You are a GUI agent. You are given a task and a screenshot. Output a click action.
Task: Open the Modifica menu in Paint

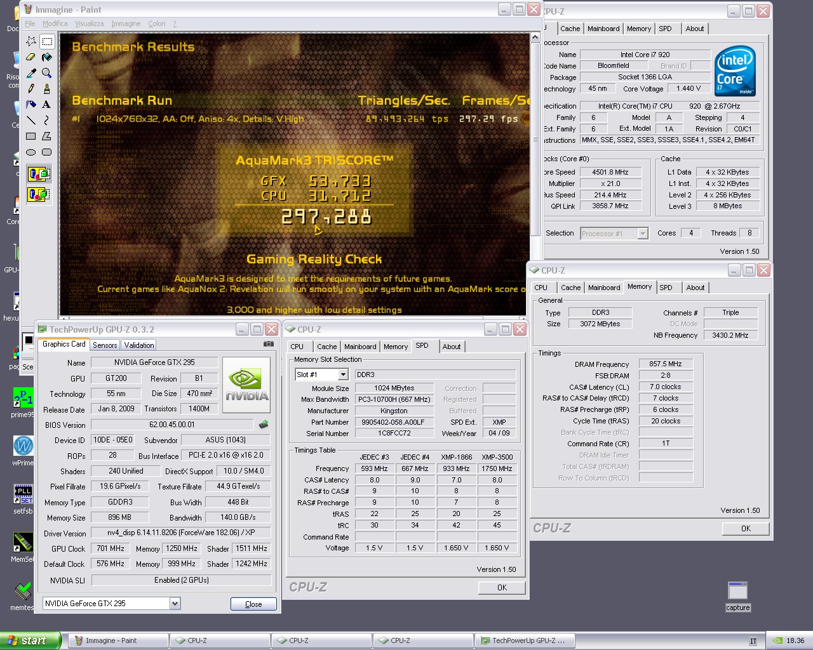coord(55,23)
